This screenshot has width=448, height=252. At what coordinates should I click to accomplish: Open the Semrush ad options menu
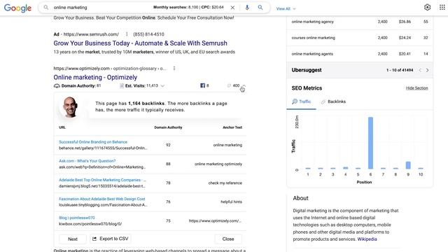(127, 34)
